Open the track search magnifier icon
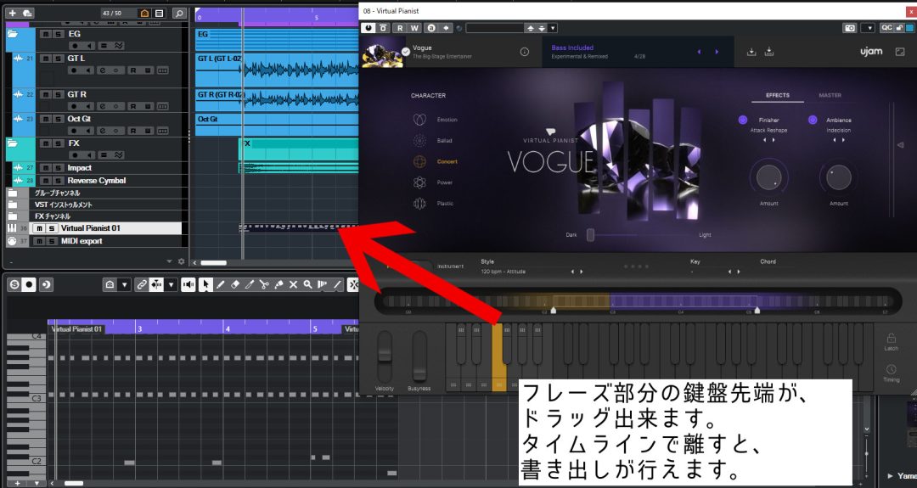The height and width of the screenshot is (488, 917). [x=179, y=13]
